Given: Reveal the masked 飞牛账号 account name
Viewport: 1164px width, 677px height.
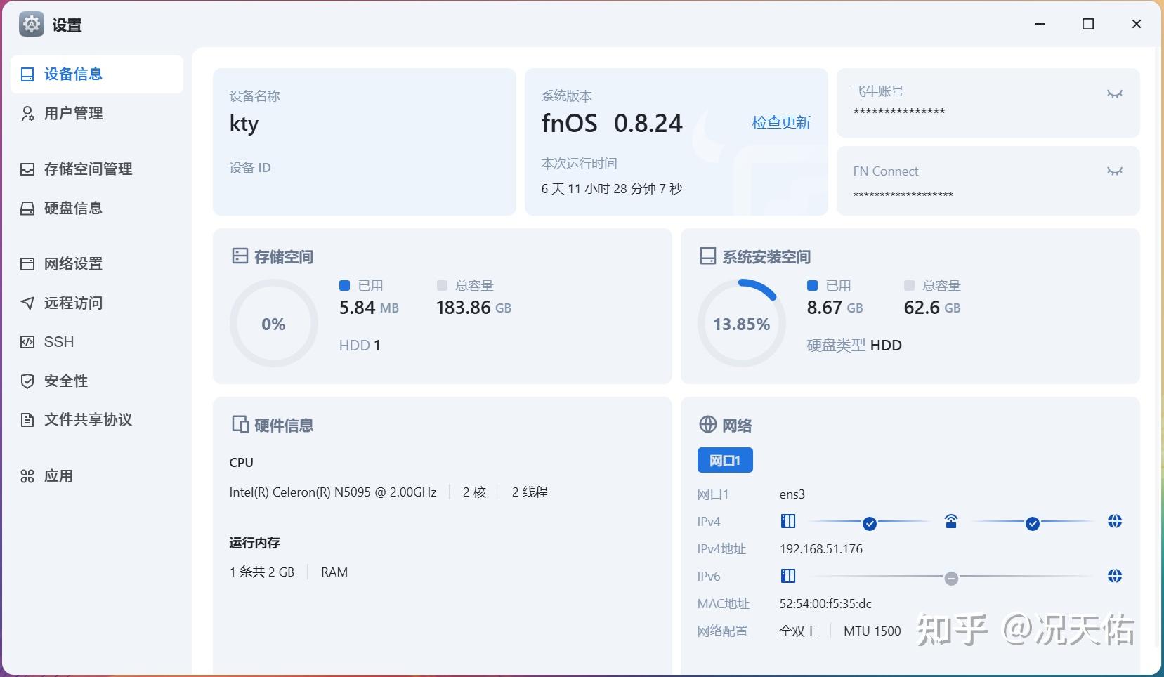Looking at the screenshot, I should (x=1115, y=93).
